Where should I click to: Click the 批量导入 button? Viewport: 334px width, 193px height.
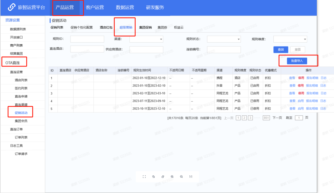click(297, 61)
